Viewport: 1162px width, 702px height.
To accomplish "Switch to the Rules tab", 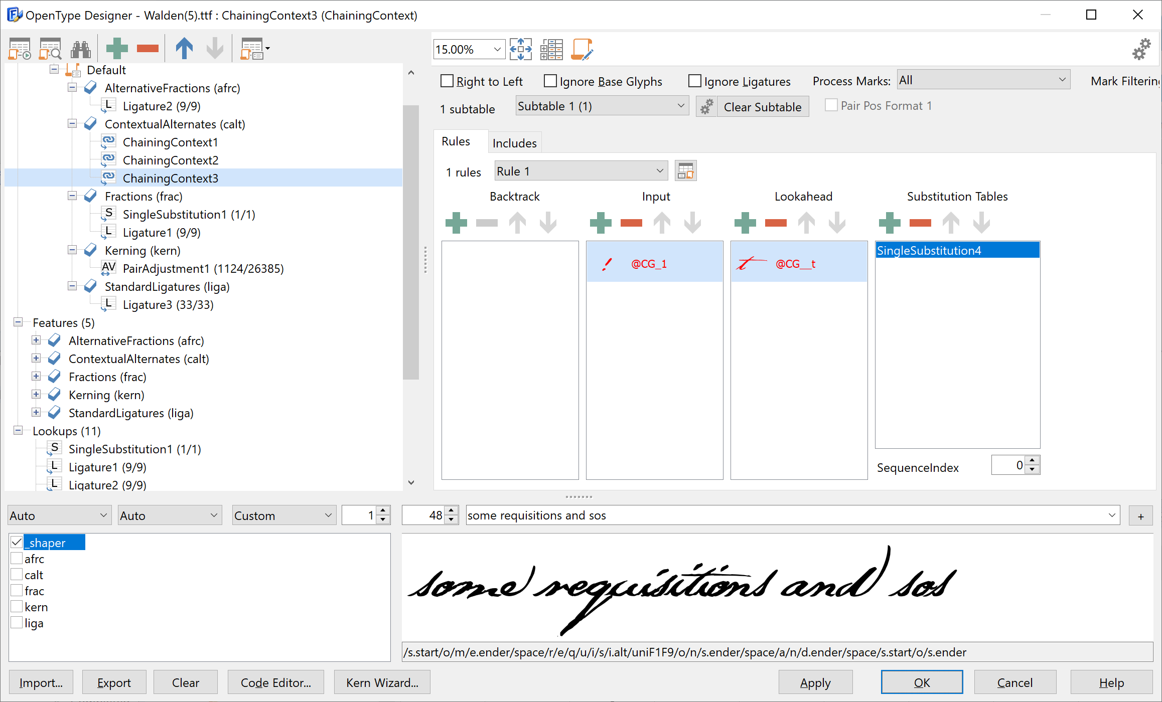I will tap(456, 142).
